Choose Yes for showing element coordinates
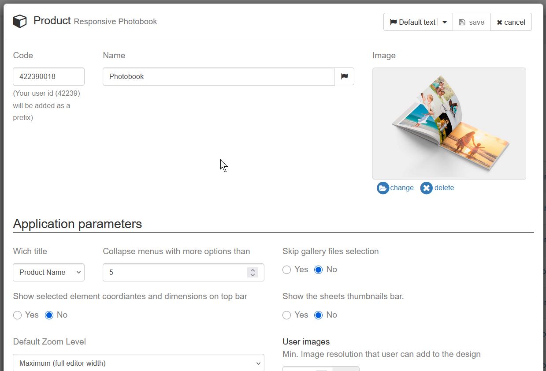The height and width of the screenshot is (371, 546). [18, 315]
